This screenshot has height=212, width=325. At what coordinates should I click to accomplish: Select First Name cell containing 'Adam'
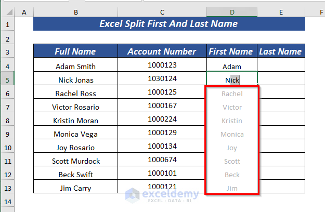click(232, 67)
